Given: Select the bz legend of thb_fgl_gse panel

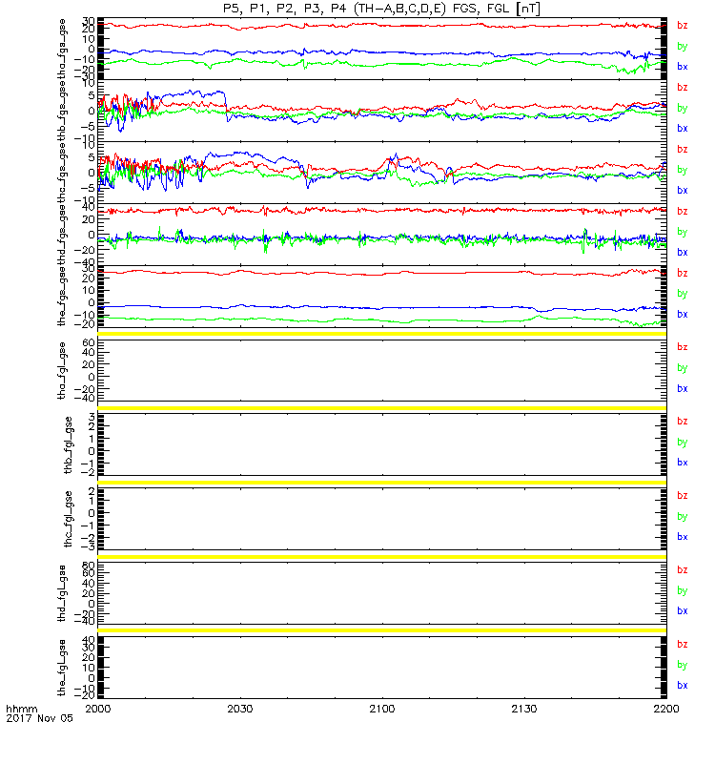Looking at the screenshot, I should click(x=683, y=421).
